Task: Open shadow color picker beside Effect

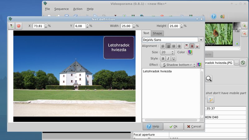Action: point(199,65)
